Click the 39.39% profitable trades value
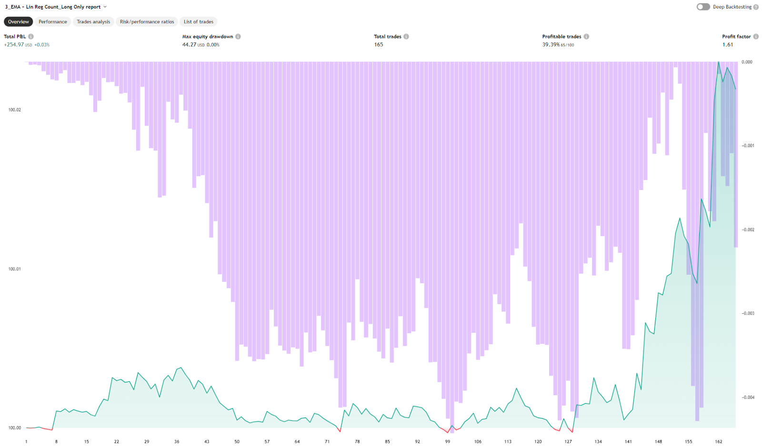Viewport: 762px width, 448px height. point(551,45)
